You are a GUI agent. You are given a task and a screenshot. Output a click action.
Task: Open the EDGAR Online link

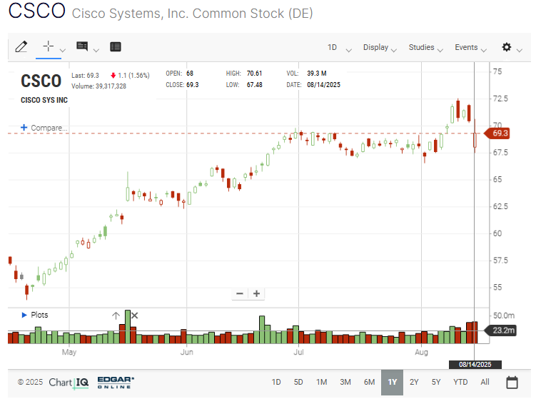pyautogui.click(x=117, y=383)
